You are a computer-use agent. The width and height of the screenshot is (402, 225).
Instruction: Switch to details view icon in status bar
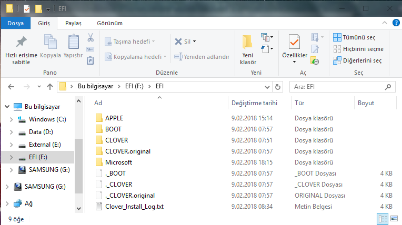pos(383,219)
